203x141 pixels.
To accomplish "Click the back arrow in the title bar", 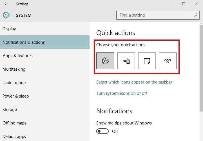I will point(6,4).
